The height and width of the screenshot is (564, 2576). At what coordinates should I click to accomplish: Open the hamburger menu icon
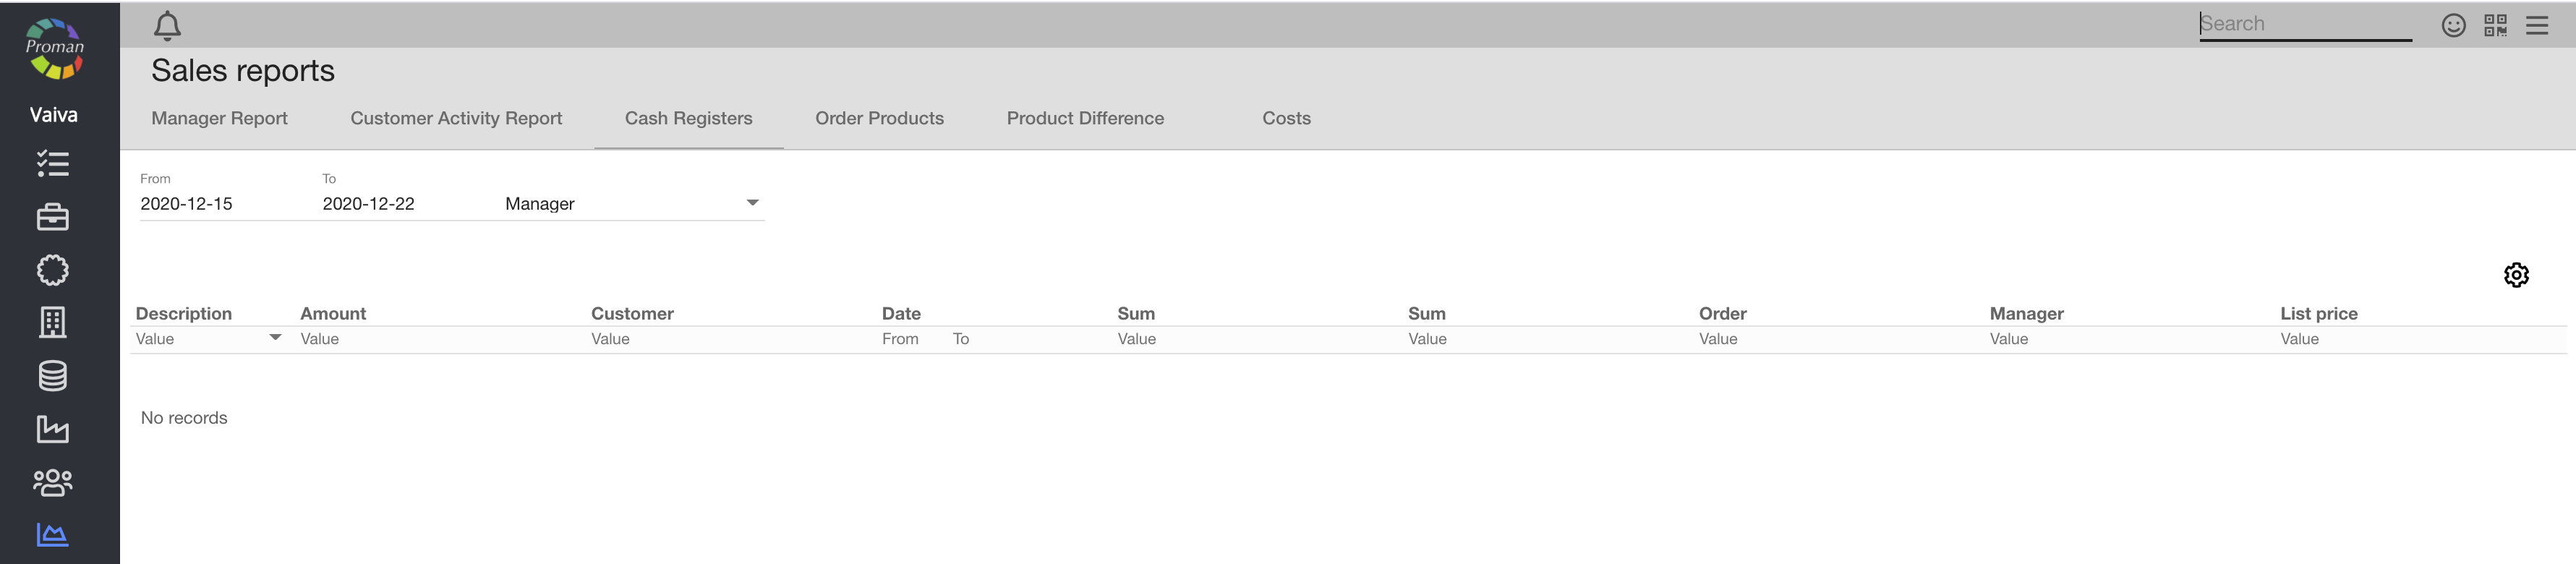click(x=2536, y=25)
